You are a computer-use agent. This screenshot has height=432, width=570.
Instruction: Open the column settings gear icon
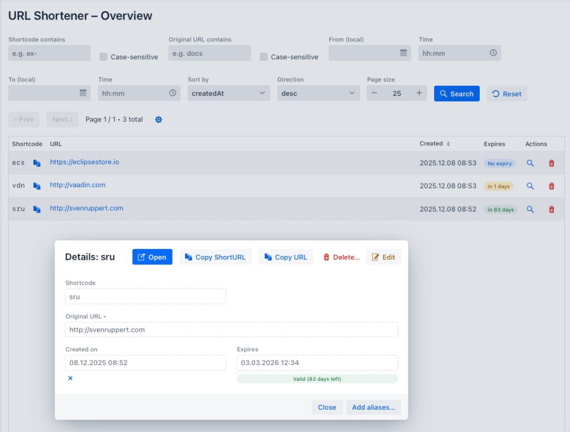click(158, 119)
